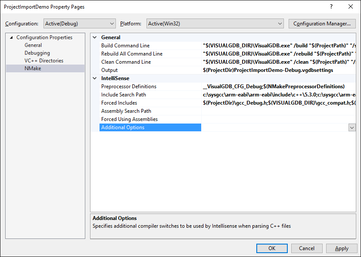The width and height of the screenshot is (361, 257).
Task: Apply the property changes
Action: coord(342,248)
